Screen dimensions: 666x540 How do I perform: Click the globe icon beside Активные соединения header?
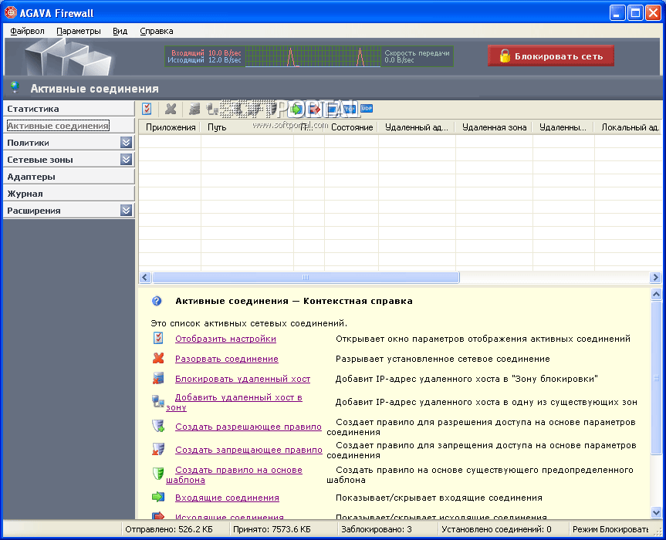tap(15, 87)
